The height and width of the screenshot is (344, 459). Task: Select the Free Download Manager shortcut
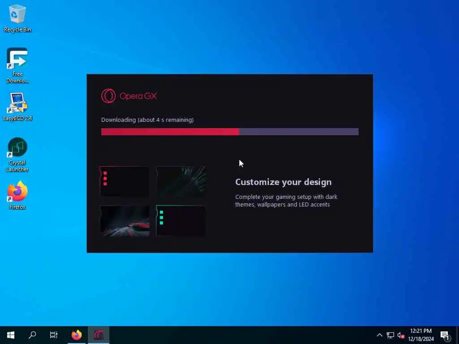click(17, 65)
